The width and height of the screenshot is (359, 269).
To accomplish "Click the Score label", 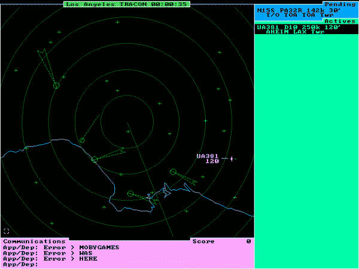I will pyautogui.click(x=203, y=242).
